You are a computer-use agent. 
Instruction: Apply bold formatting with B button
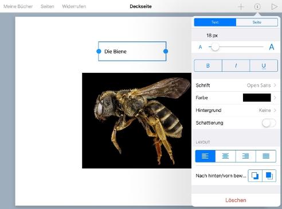coord(208,65)
